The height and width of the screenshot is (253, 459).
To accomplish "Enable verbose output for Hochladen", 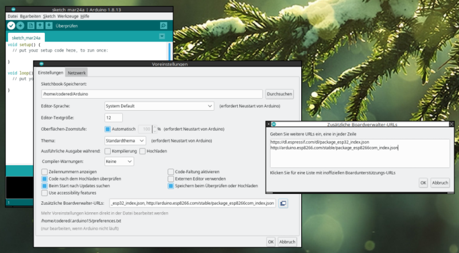I will (x=142, y=151).
